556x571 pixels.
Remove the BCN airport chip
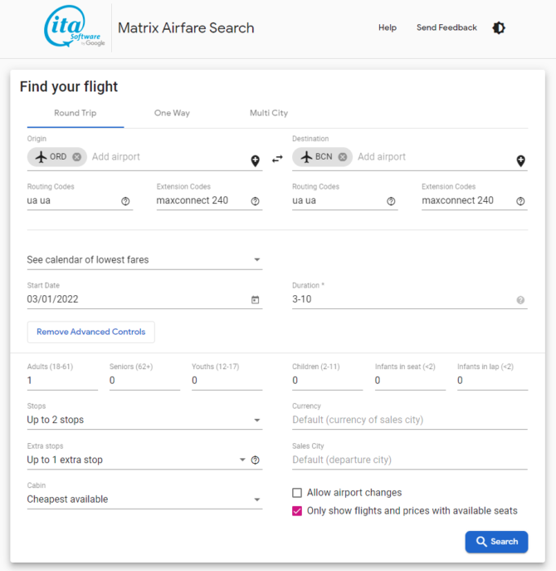[x=343, y=157]
